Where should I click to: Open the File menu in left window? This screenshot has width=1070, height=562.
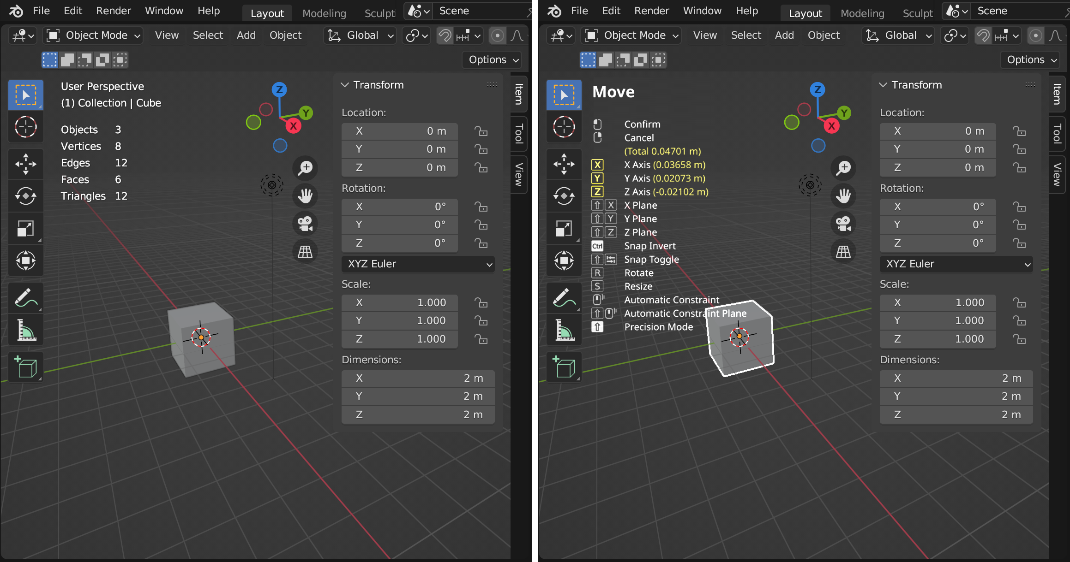(41, 11)
